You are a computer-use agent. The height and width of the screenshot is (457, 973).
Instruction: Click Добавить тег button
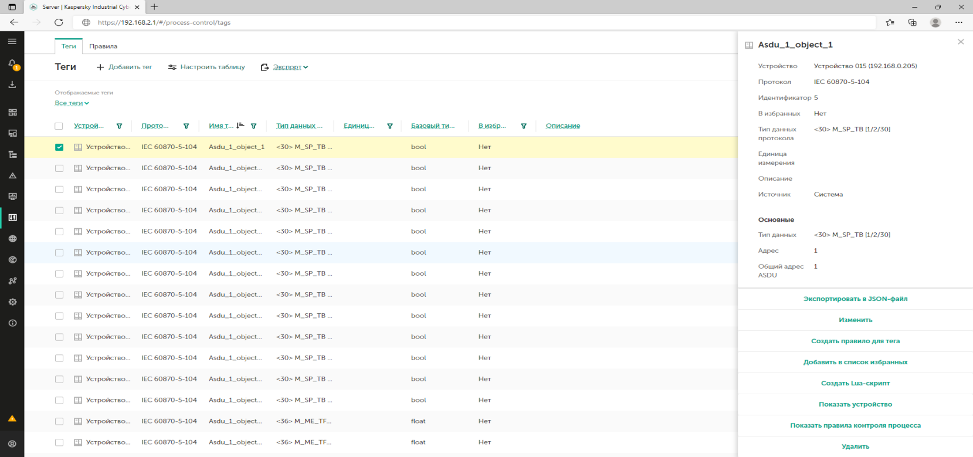point(124,67)
